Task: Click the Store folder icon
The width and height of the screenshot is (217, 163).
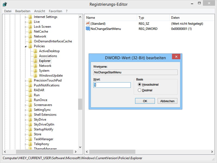Action: tap(30, 134)
